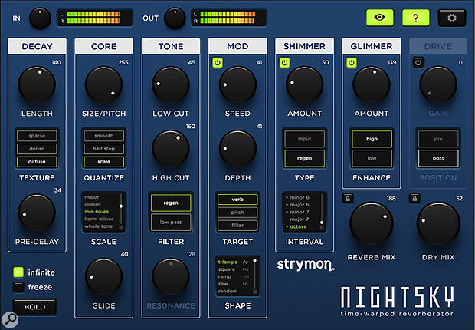Viewport: 475px width, 330px height.
Task: Select scale quantize mode
Action: tap(104, 161)
